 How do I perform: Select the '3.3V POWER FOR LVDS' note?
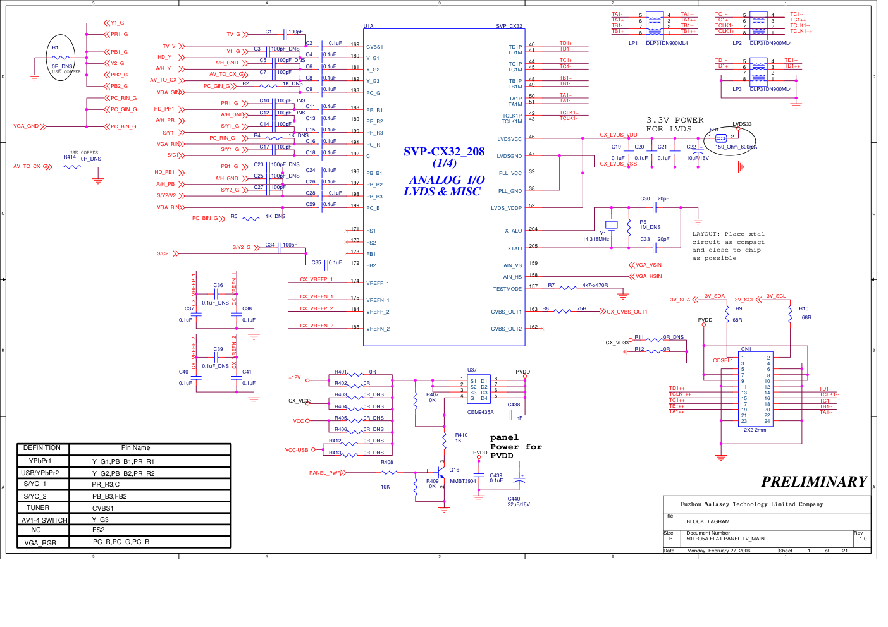pyautogui.click(x=674, y=125)
